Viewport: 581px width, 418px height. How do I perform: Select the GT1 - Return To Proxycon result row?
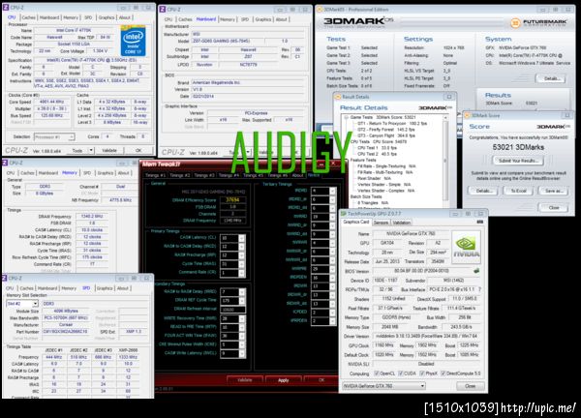(x=392, y=123)
